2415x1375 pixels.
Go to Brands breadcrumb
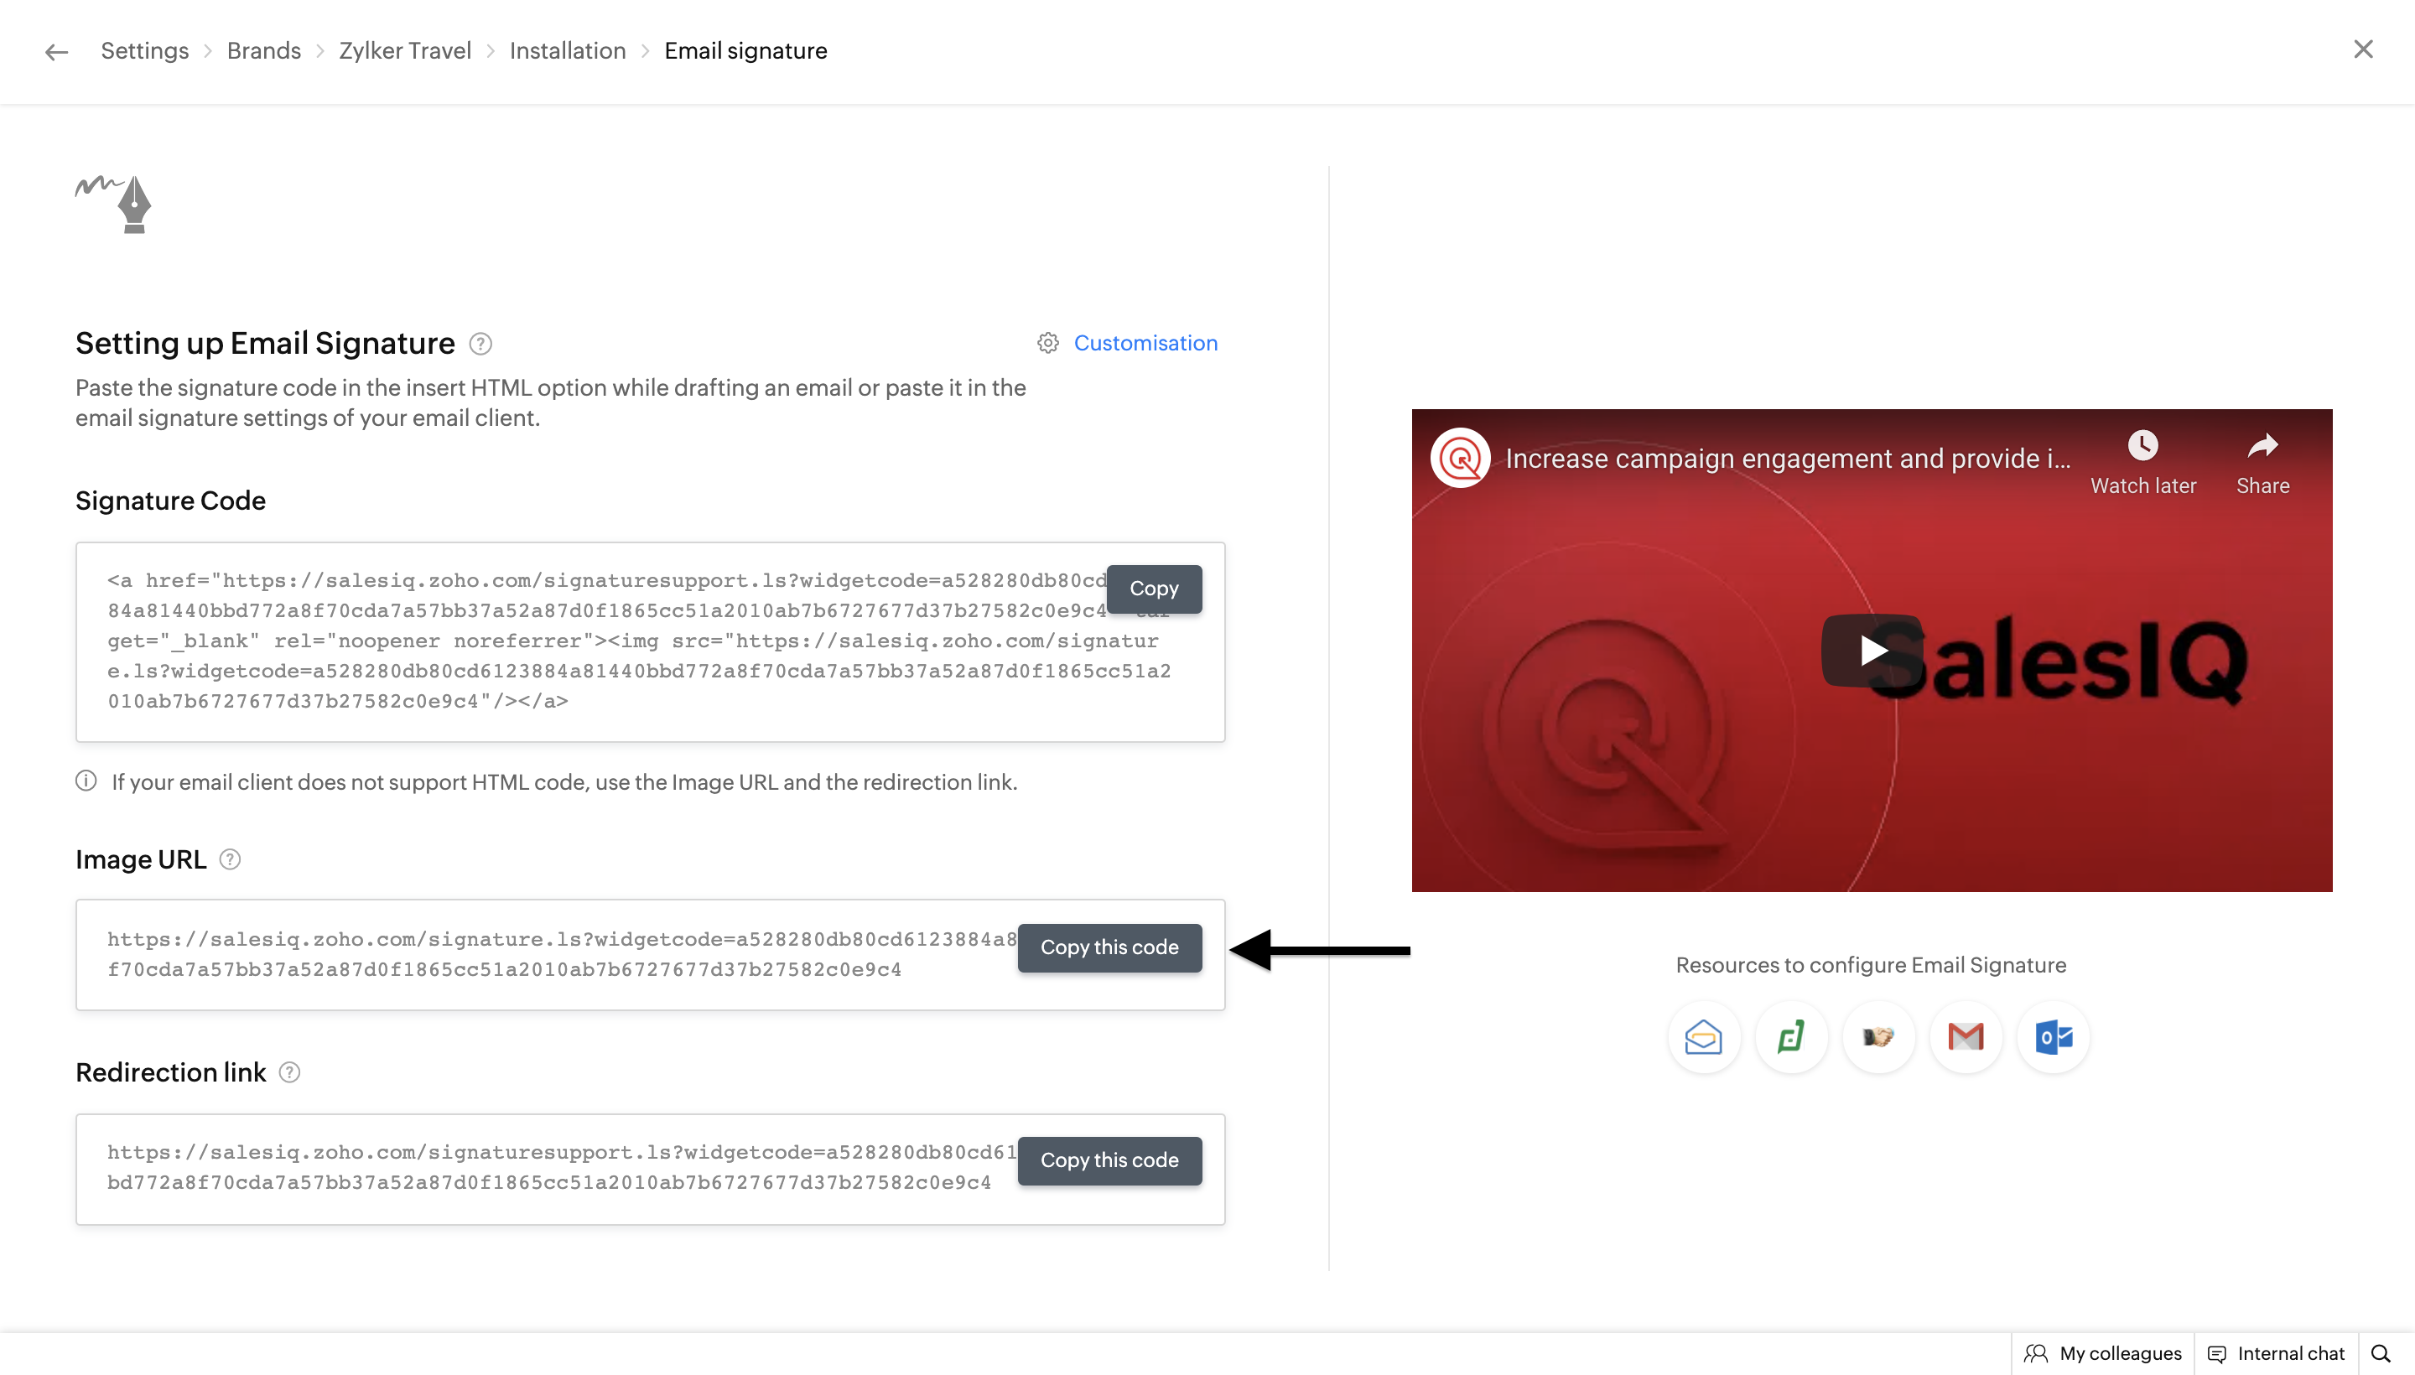point(263,51)
